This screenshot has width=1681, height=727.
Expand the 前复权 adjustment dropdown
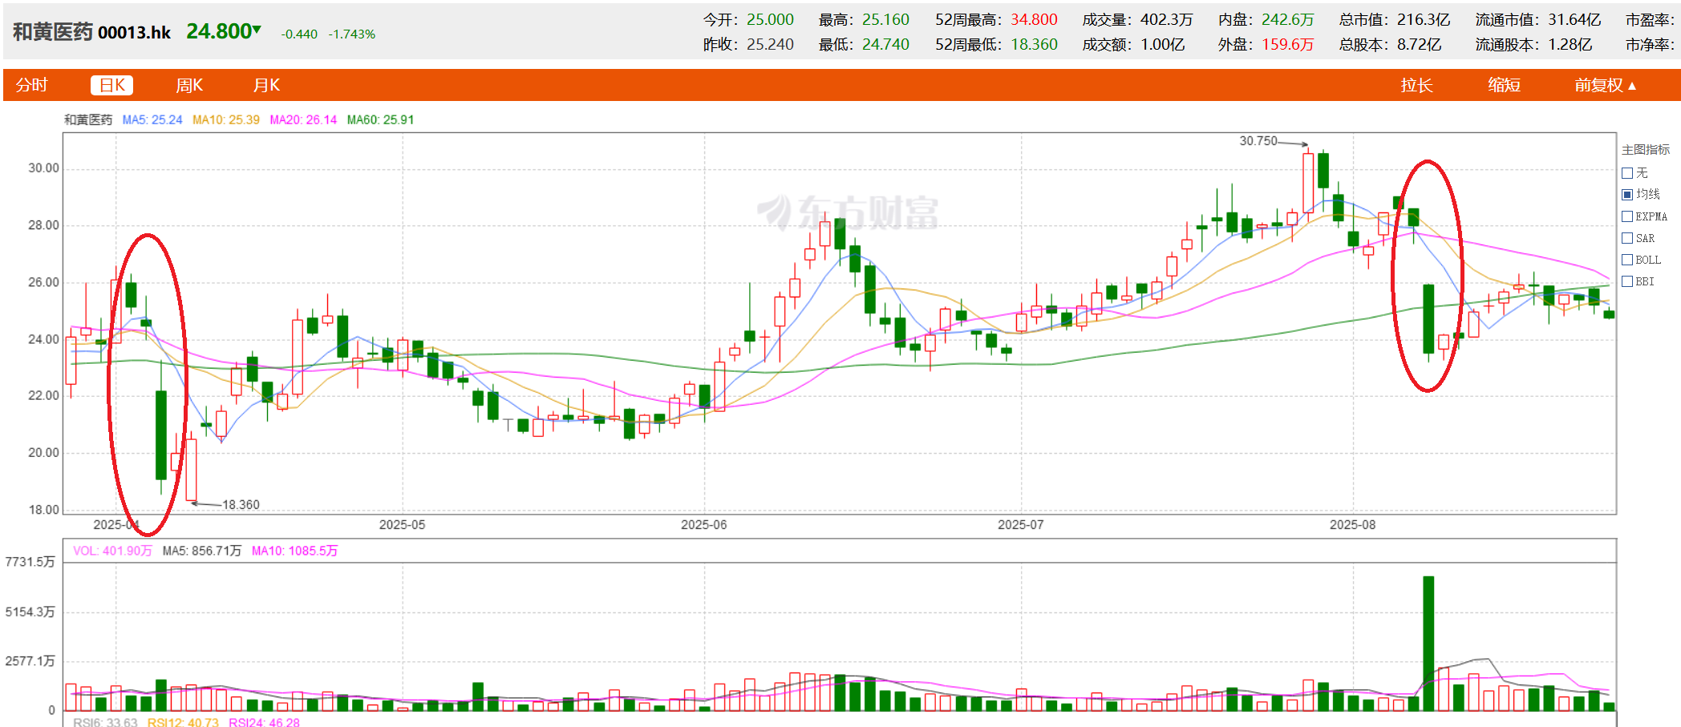(1605, 85)
